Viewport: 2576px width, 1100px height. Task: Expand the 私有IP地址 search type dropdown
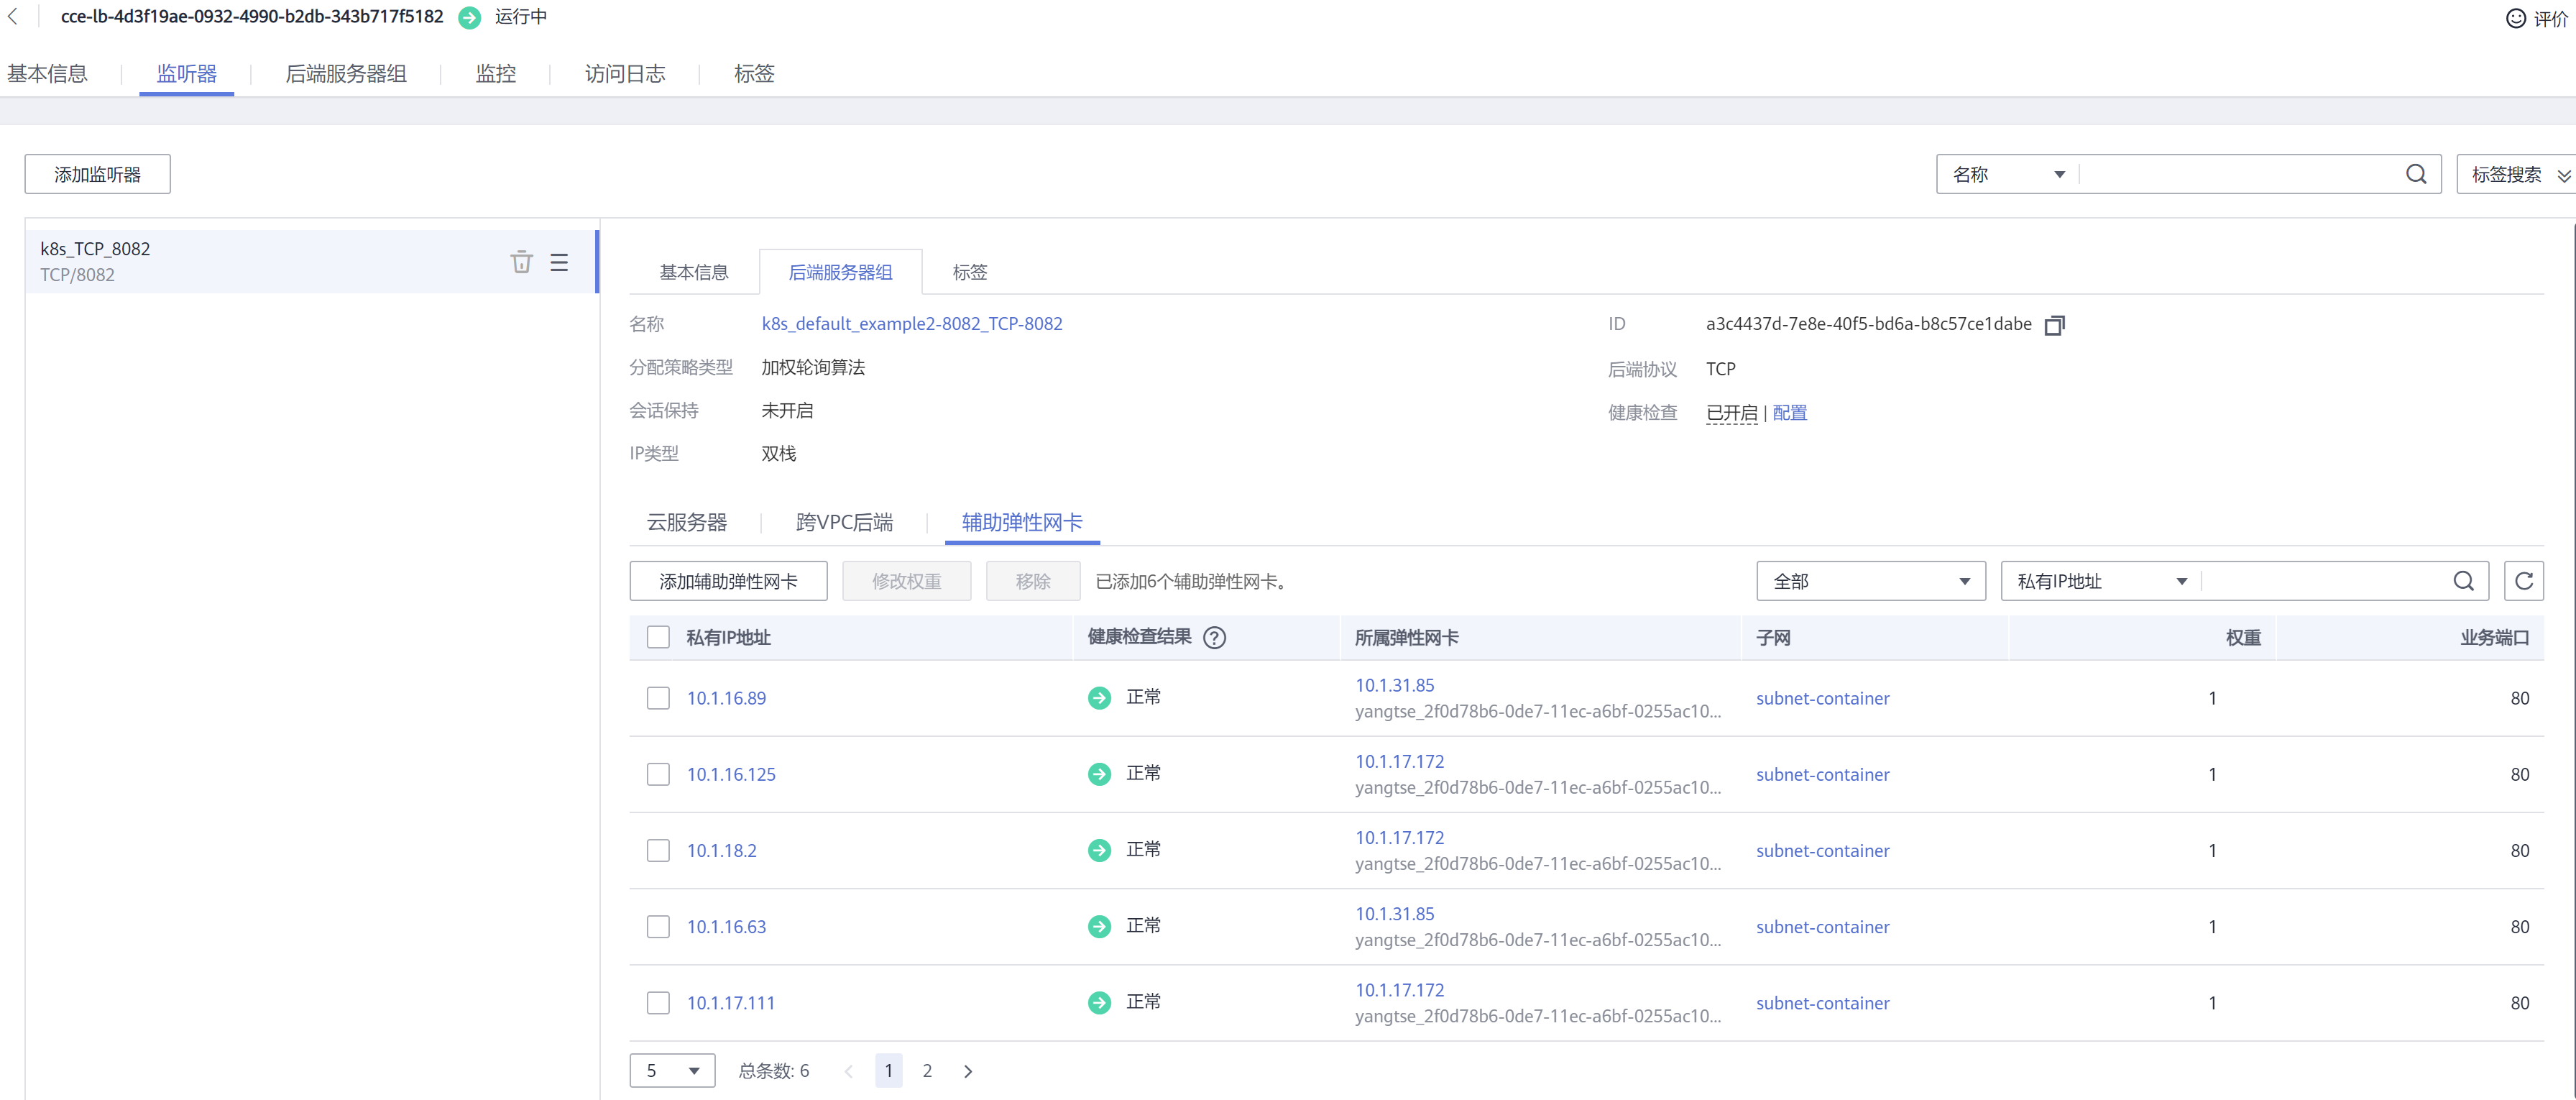[x=2100, y=581]
